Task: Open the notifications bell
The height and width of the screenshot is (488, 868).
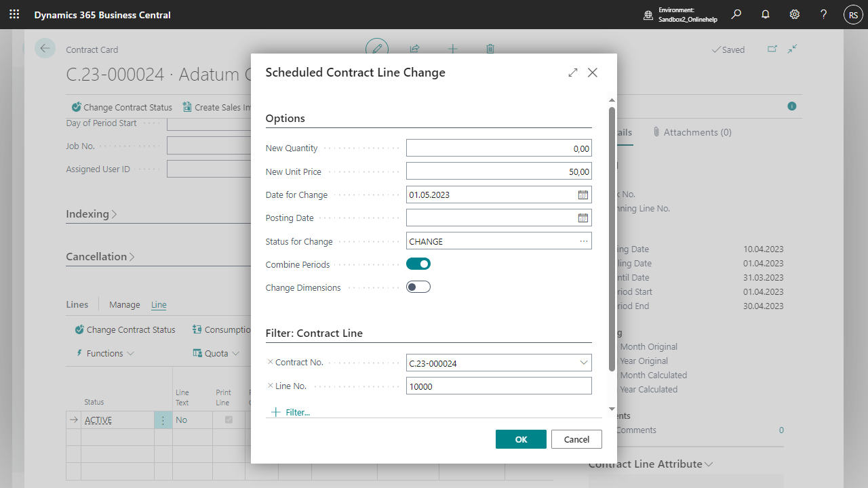Action: pyautogui.click(x=766, y=14)
